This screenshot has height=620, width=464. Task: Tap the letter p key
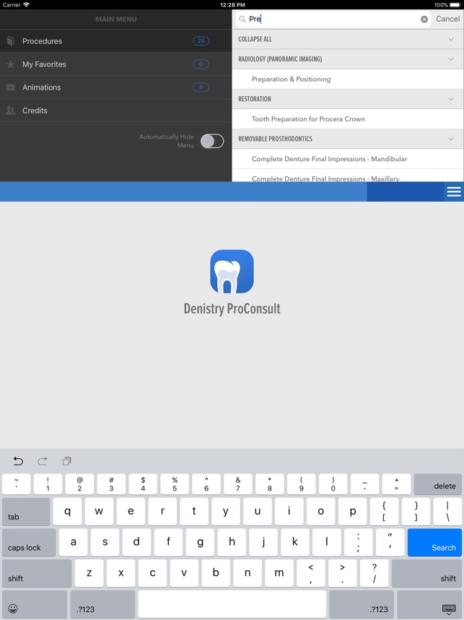tap(353, 512)
